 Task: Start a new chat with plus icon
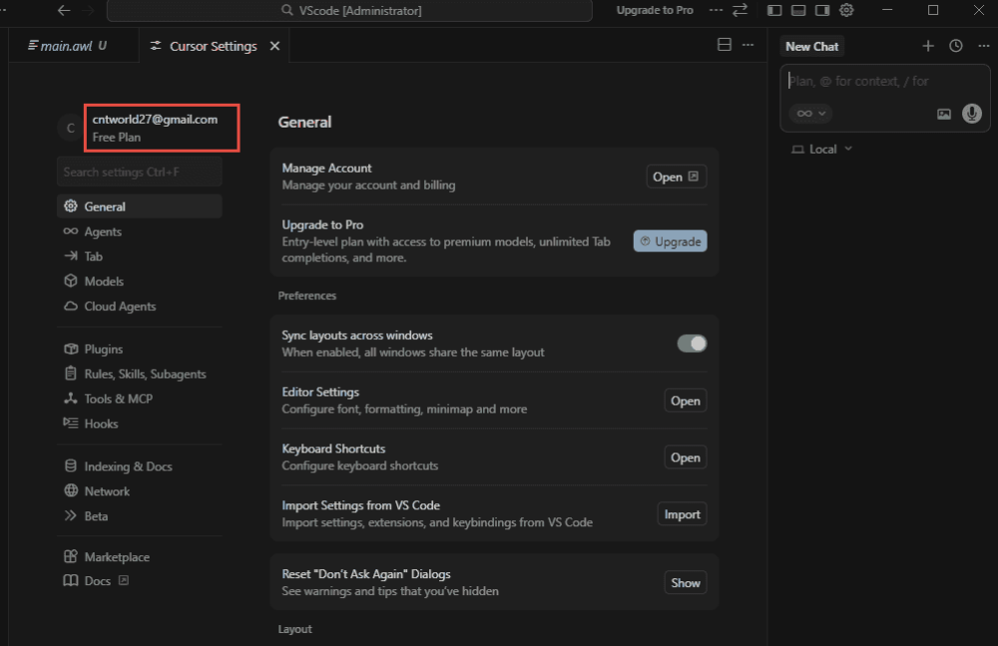pos(928,46)
